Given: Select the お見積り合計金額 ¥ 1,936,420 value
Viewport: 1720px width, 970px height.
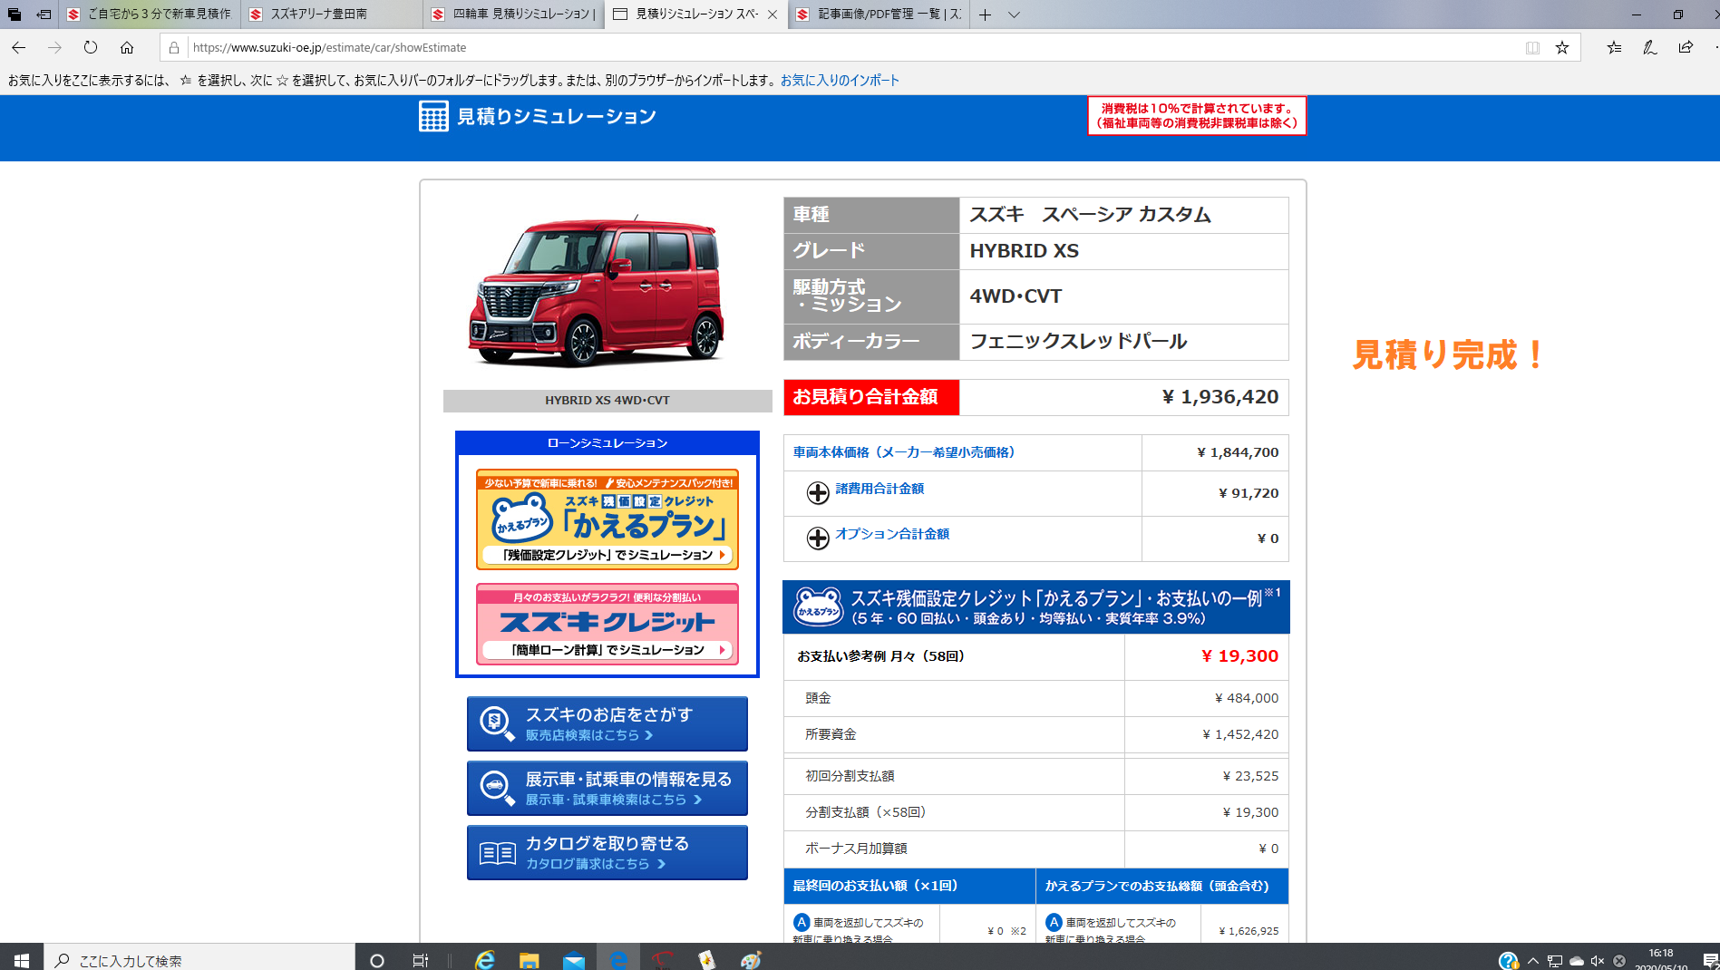Looking at the screenshot, I should [x=1220, y=397].
